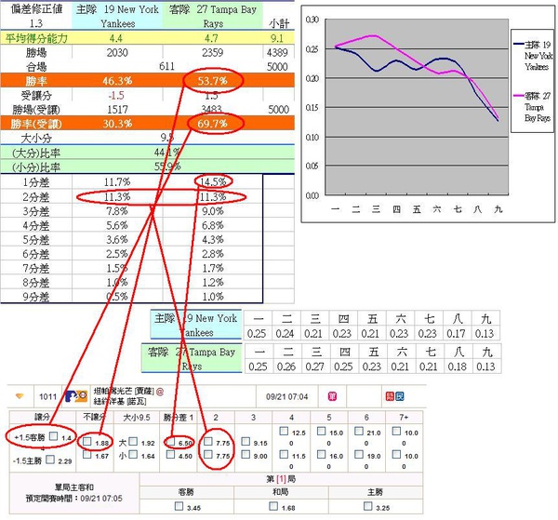Click the 紐約洋基 [諾瓦] team name
558x520 pixels.
[120, 401]
